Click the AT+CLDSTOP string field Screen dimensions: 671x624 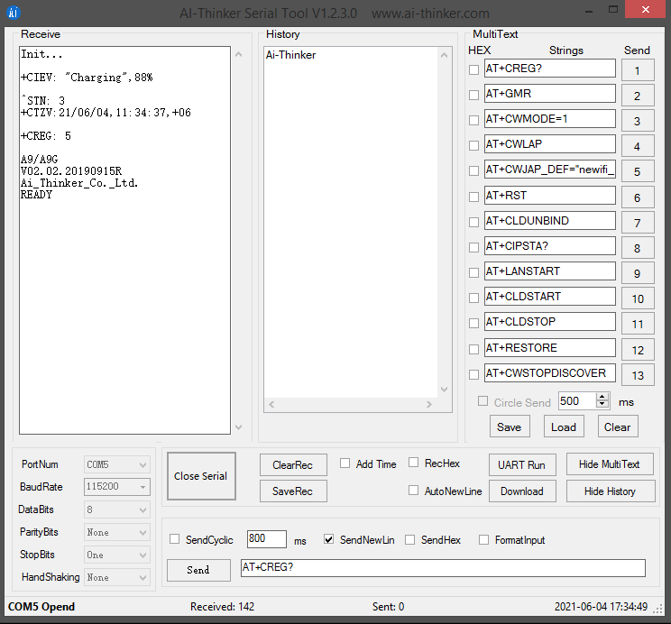tap(549, 321)
